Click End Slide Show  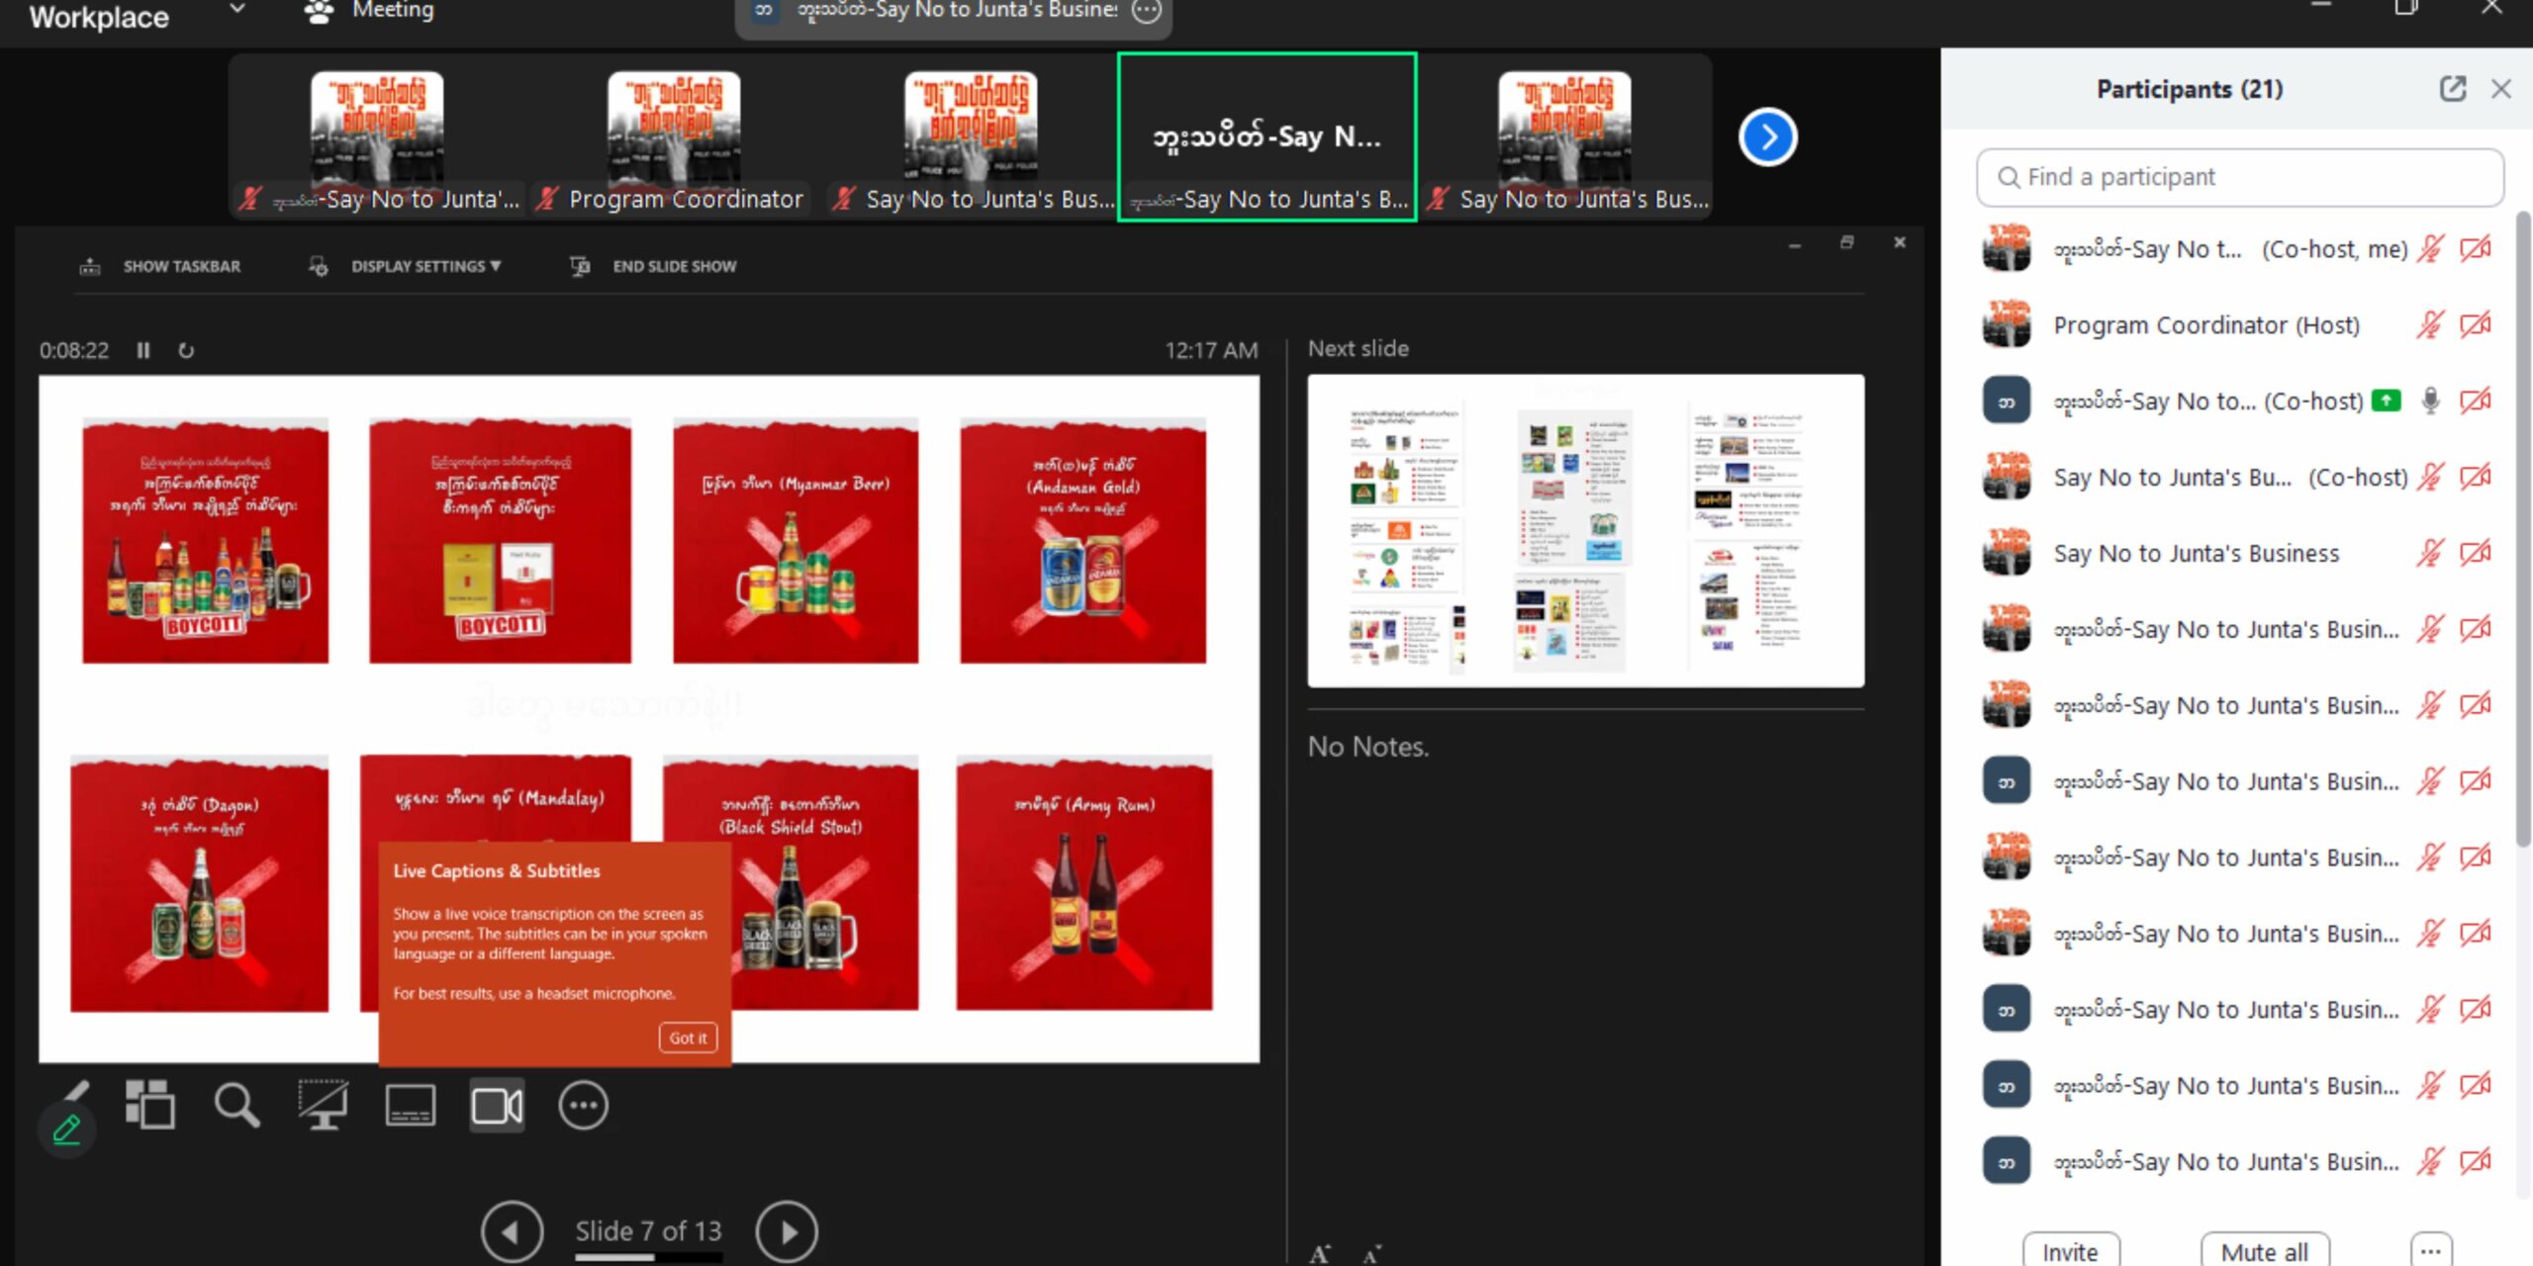(x=654, y=266)
